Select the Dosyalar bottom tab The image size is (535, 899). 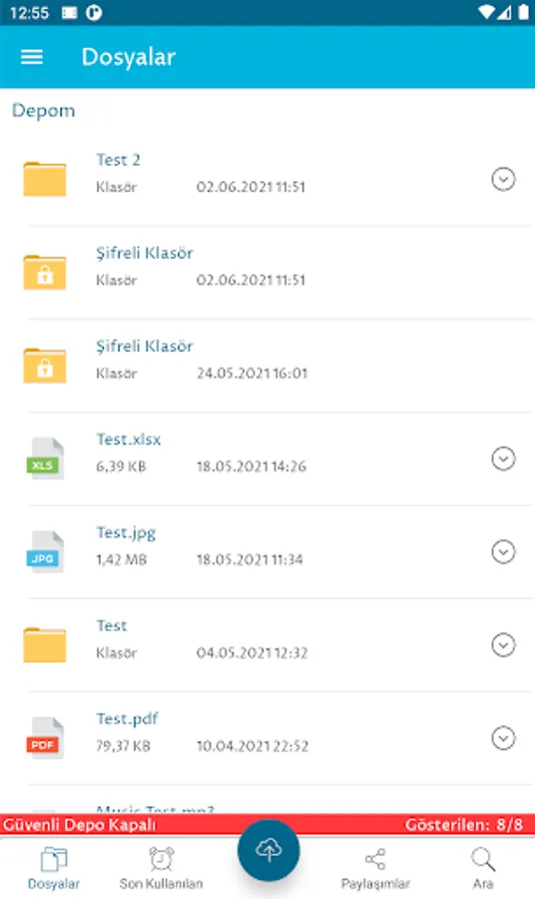pos(54,868)
